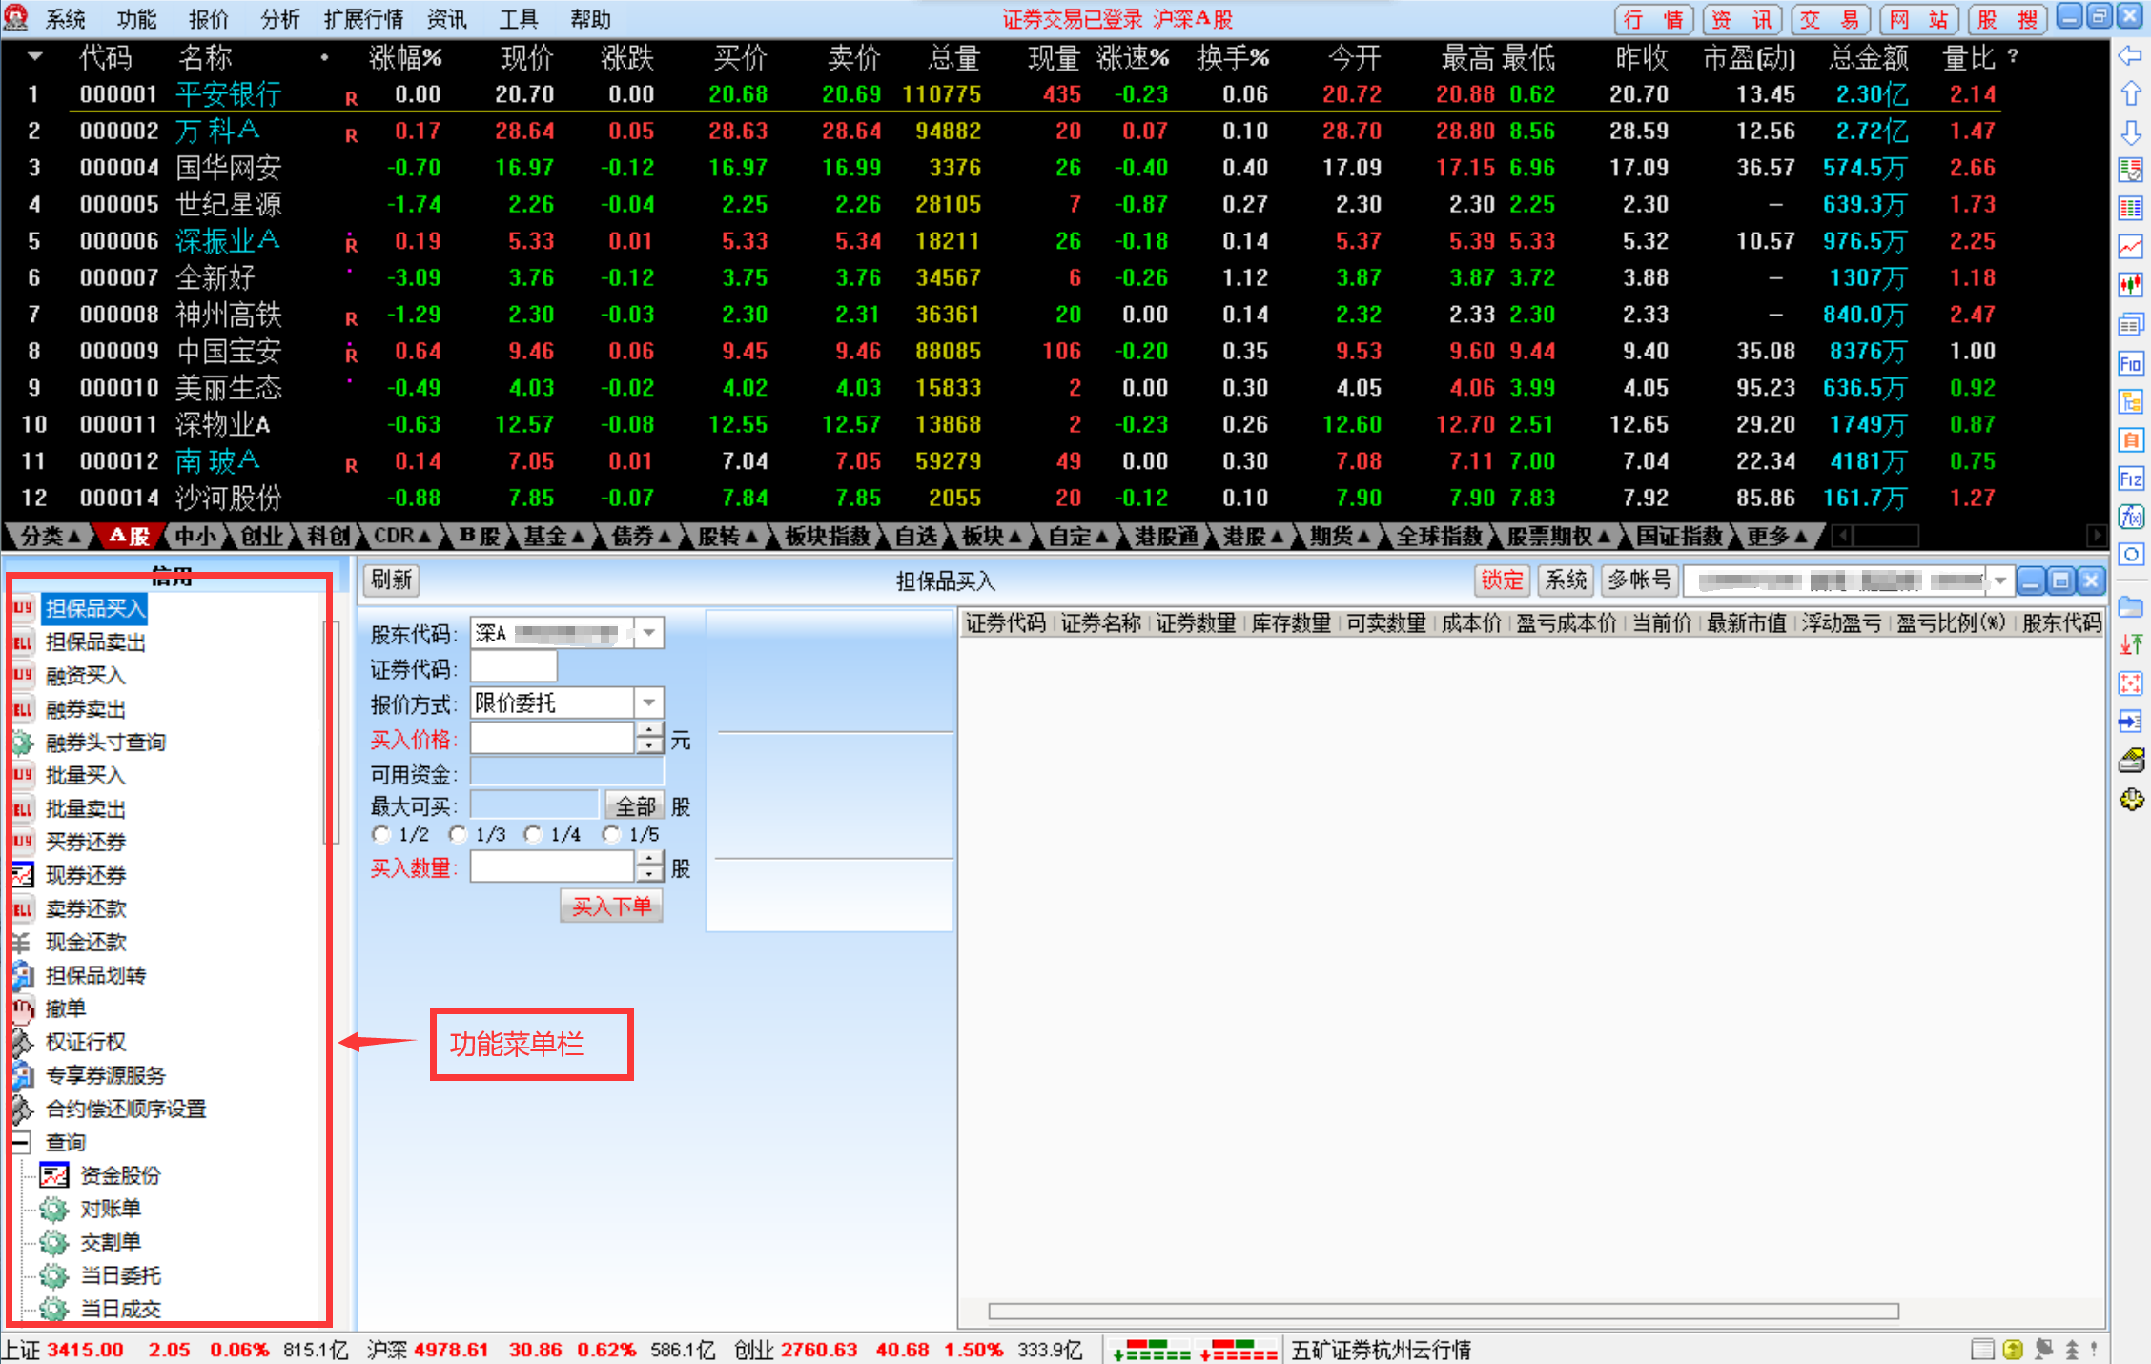This screenshot has height=1364, width=2151.
Task: Click the app logo icon at top-left
Action: [16, 17]
